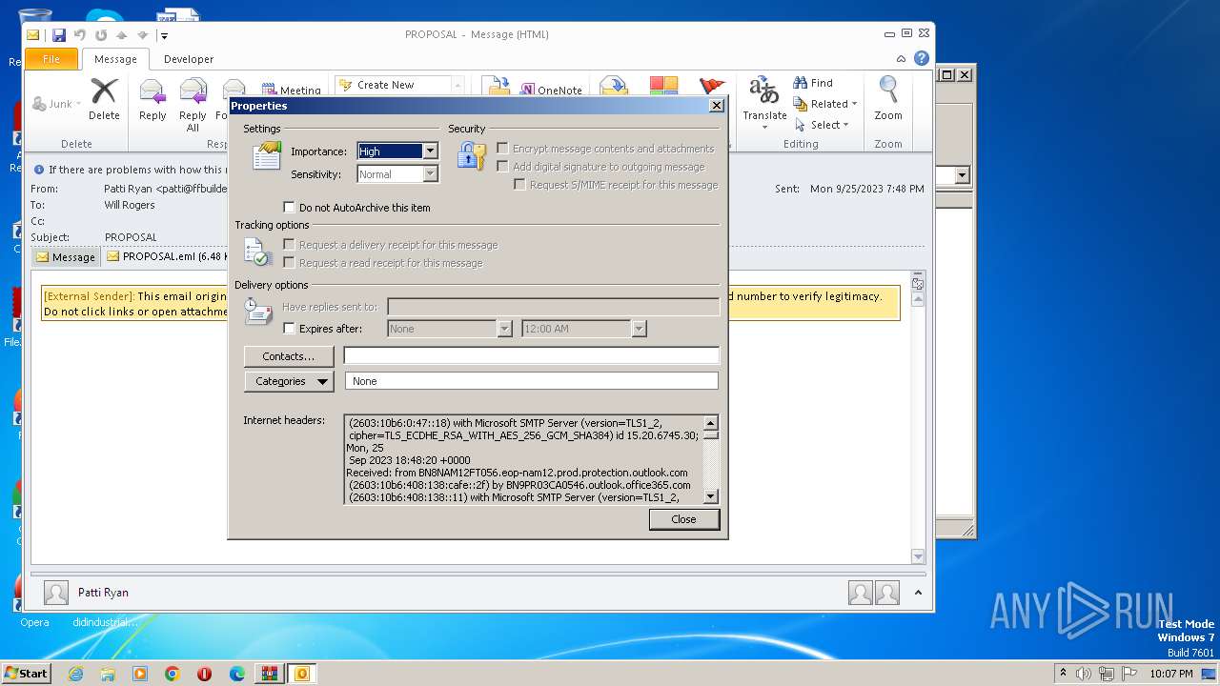Click the Have replies sent to field

click(553, 307)
